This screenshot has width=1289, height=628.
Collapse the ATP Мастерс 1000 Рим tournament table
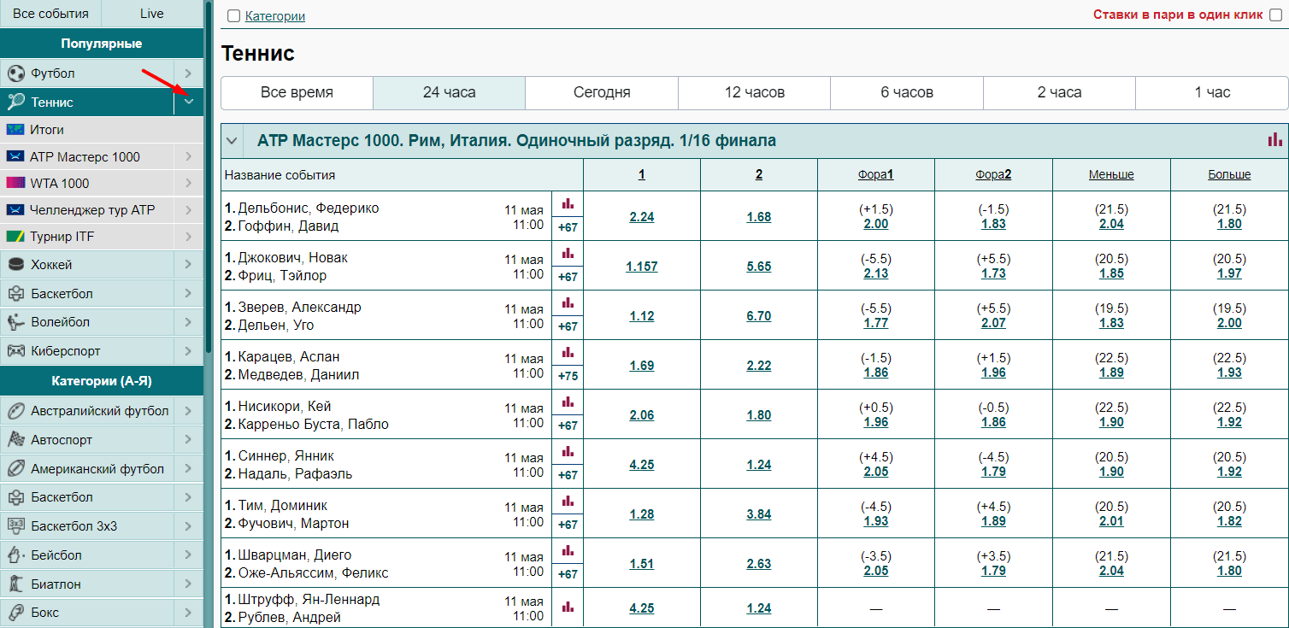click(232, 141)
